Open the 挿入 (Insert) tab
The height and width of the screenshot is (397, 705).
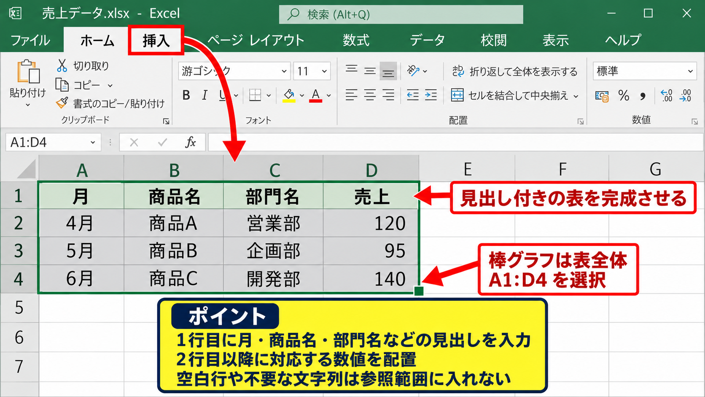click(x=156, y=41)
